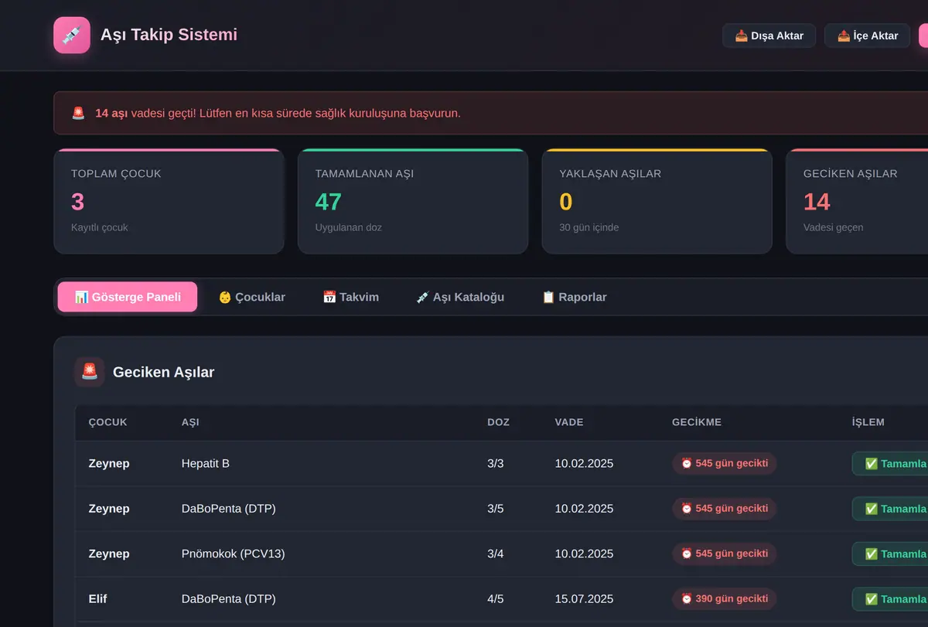Click the siren icon in the overdue alert banner
This screenshot has width=928, height=627.
pyautogui.click(x=78, y=114)
